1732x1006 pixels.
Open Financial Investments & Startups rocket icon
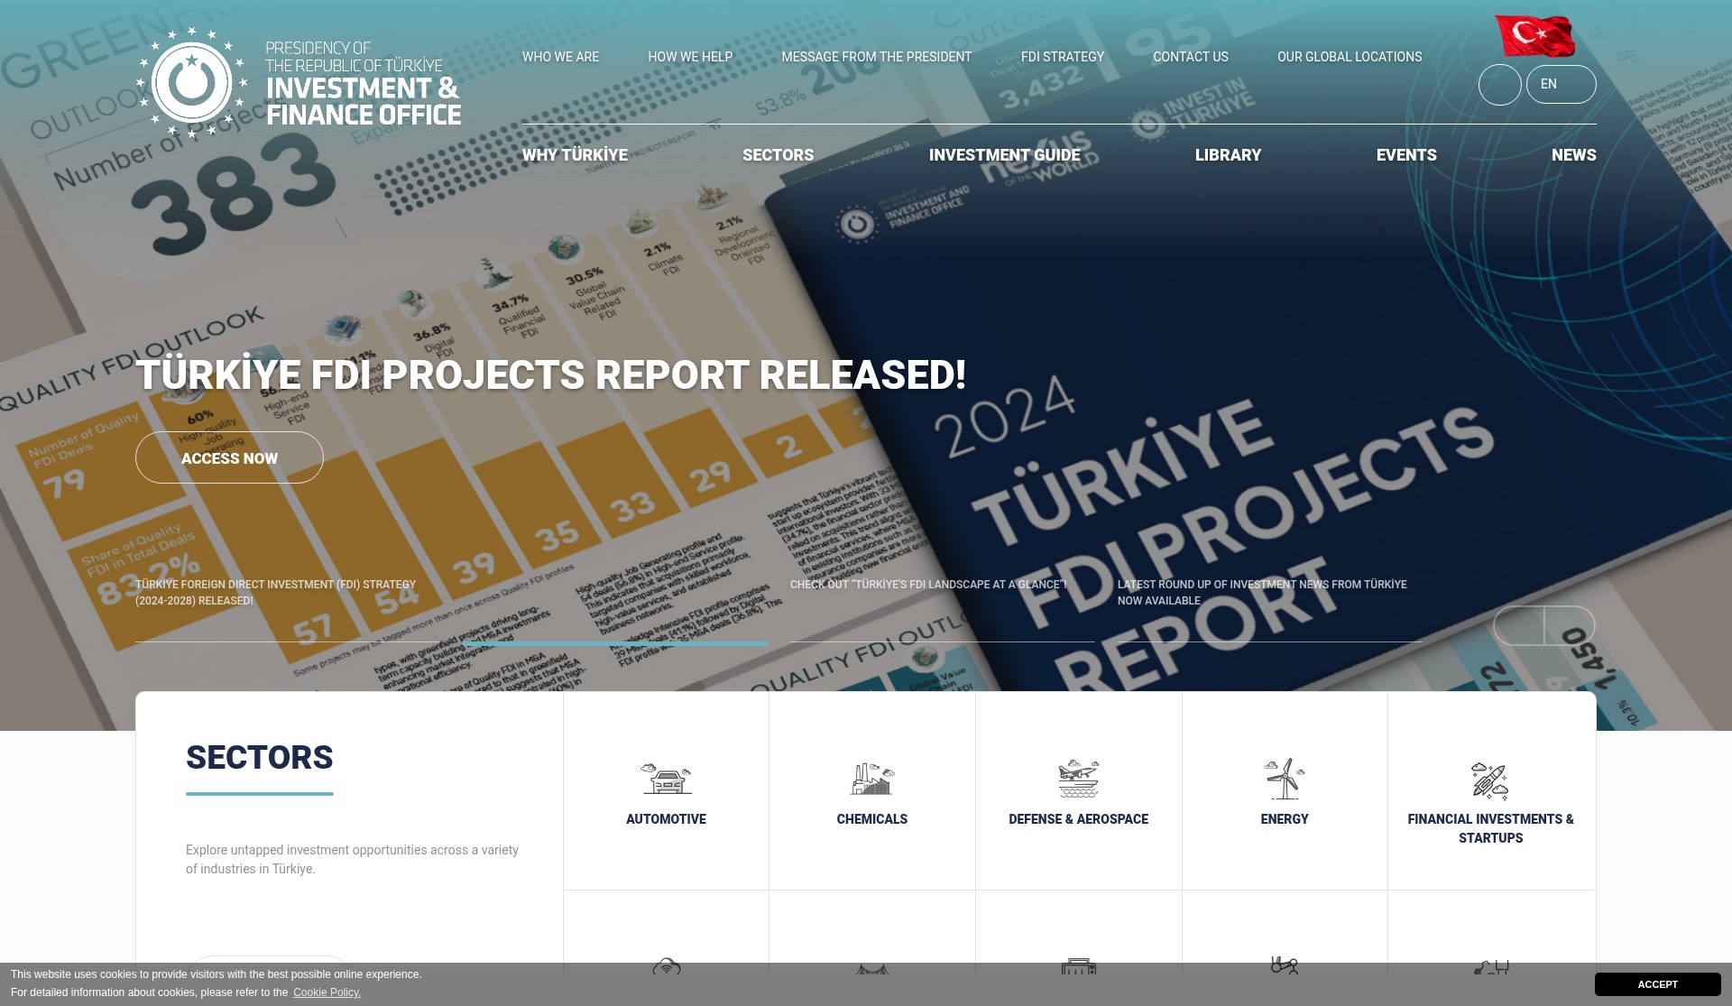coord(1490,780)
